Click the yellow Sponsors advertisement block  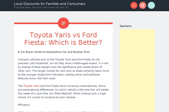tap(137, 71)
